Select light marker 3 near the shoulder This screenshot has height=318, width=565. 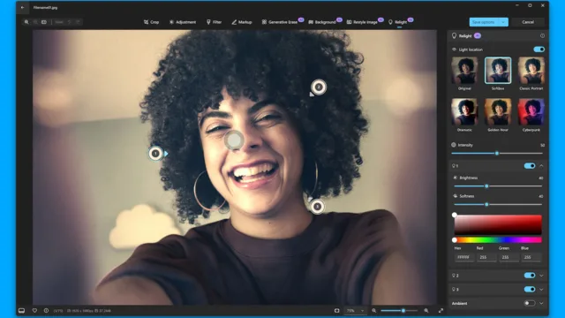pyautogui.click(x=317, y=207)
